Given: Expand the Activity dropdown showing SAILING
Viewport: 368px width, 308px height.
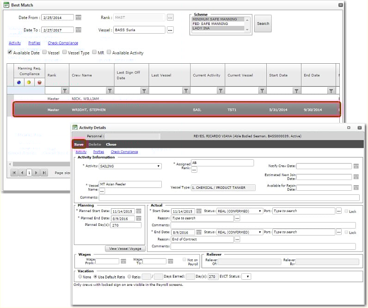Looking at the screenshot, I should tap(159, 166).
